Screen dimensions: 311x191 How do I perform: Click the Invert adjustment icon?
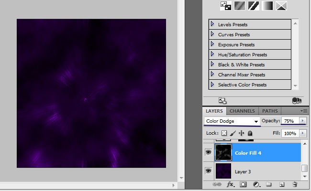225,6
